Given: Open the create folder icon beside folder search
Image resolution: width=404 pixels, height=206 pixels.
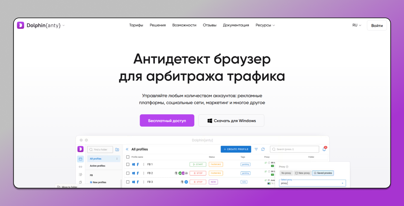Looking at the screenshot, I should point(117,149).
